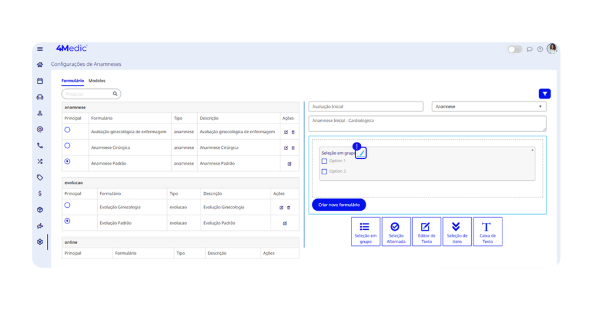
Task: Select Evolução Ginecologia principal radio button
Action: coord(68,206)
